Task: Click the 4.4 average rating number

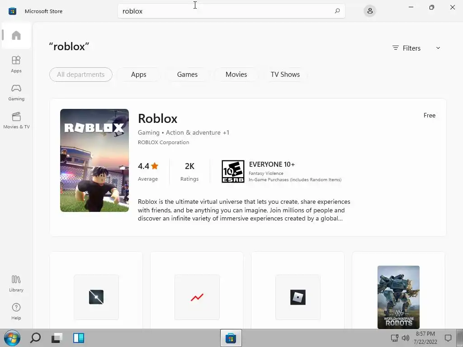Action: click(143, 166)
